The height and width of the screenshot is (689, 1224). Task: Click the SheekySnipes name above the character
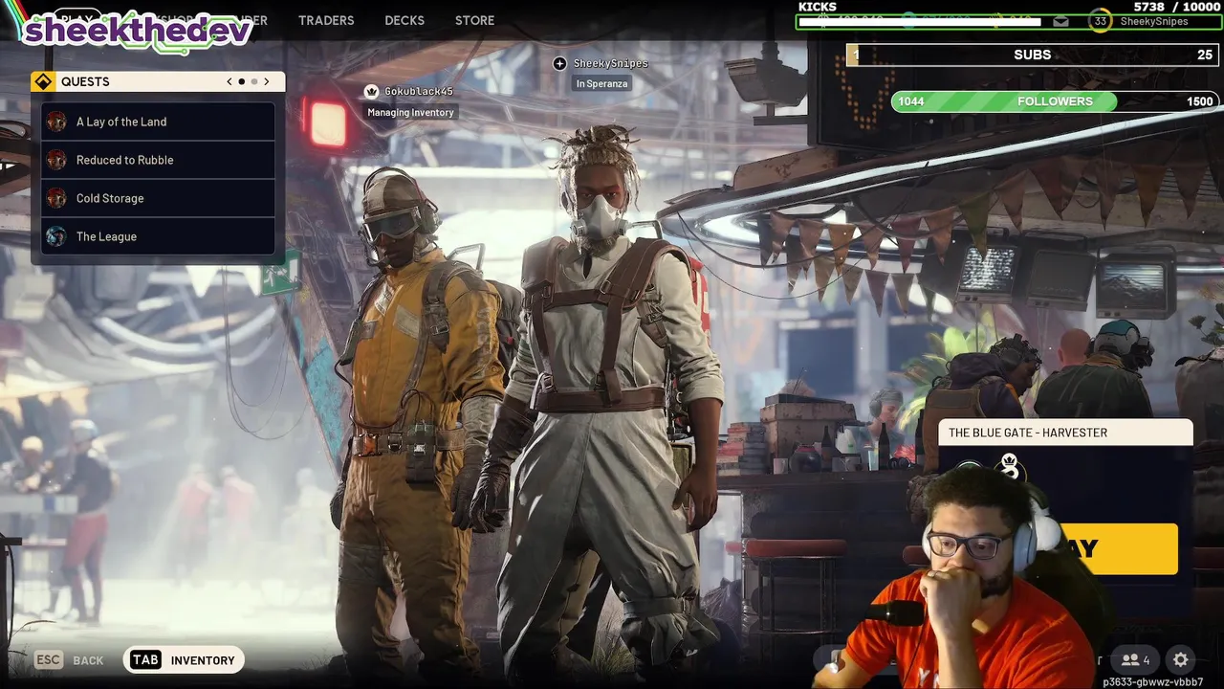point(610,63)
